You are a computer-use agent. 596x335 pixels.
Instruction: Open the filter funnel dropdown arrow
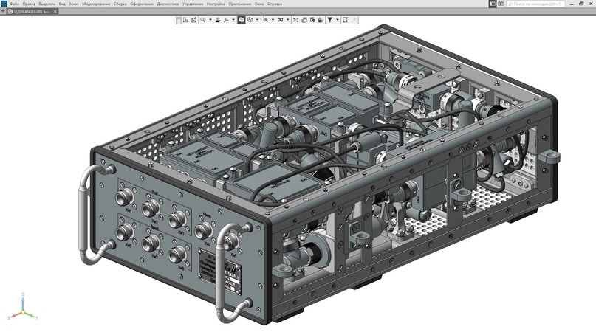click(338, 20)
